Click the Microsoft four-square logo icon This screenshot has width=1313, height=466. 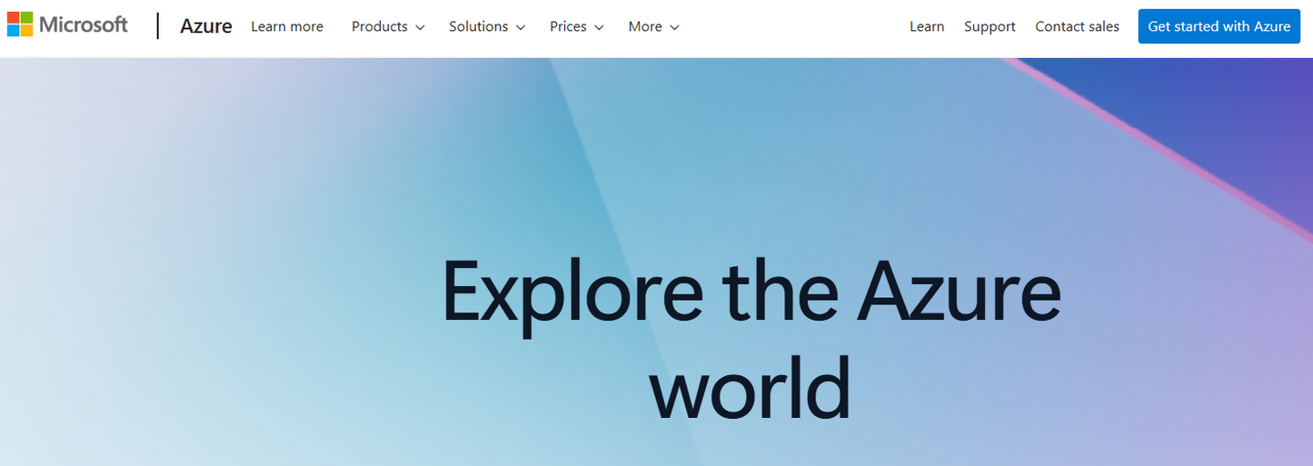tap(20, 25)
